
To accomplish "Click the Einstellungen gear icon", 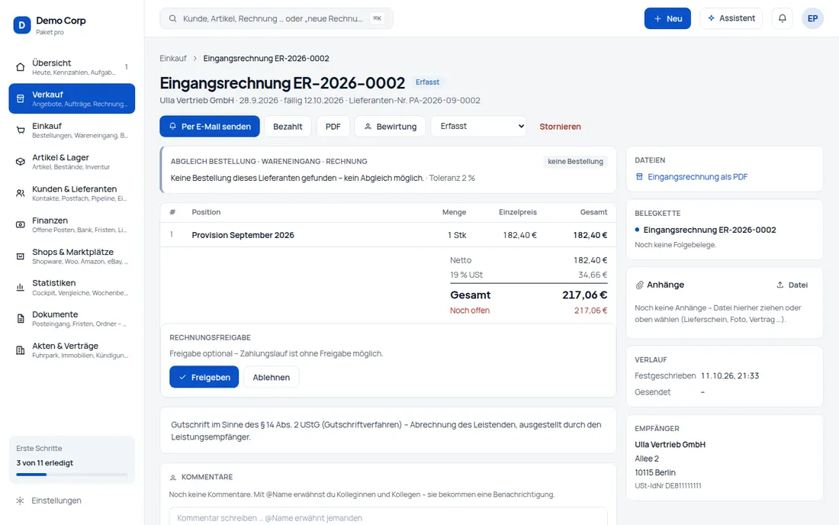I will click(20, 501).
